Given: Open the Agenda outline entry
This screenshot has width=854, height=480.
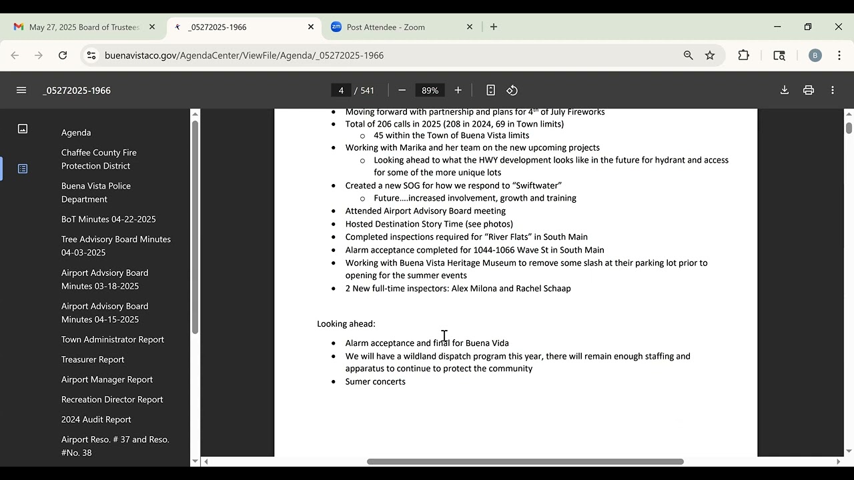Looking at the screenshot, I should coord(76,133).
